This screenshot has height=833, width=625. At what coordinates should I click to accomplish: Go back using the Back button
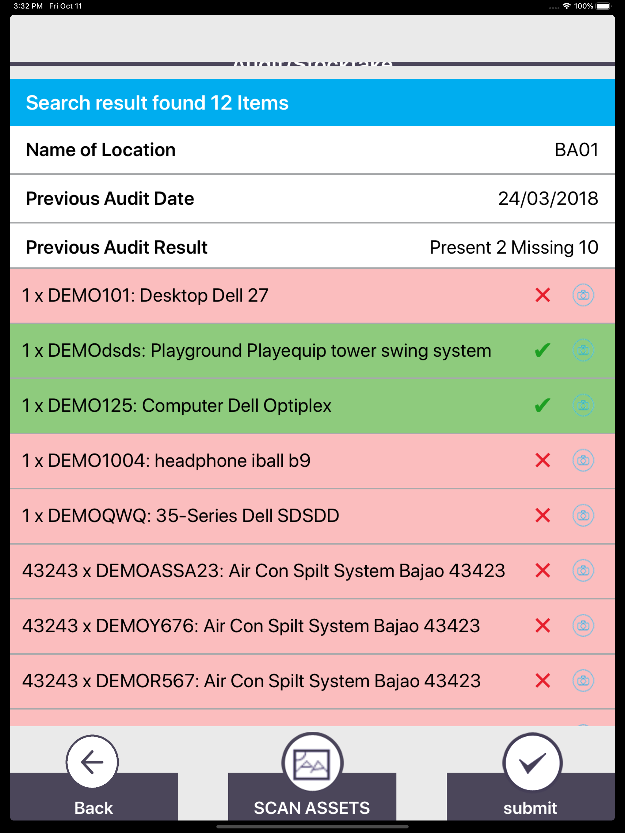point(94,796)
